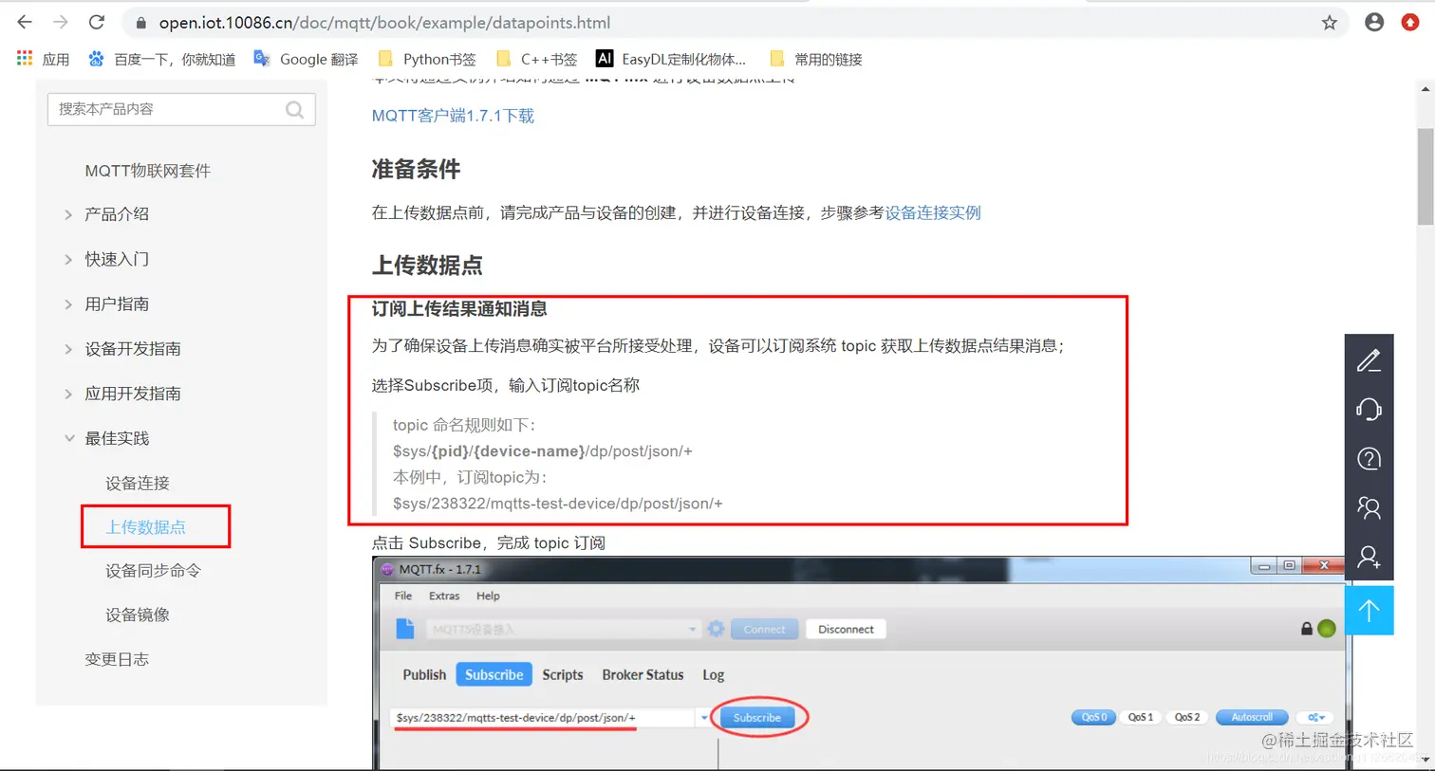Open the C++书签 bookmark folder

[x=536, y=59]
